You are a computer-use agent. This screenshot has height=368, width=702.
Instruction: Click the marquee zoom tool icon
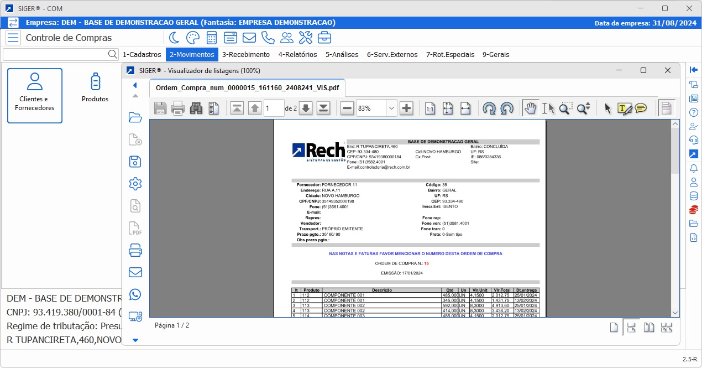(565, 108)
